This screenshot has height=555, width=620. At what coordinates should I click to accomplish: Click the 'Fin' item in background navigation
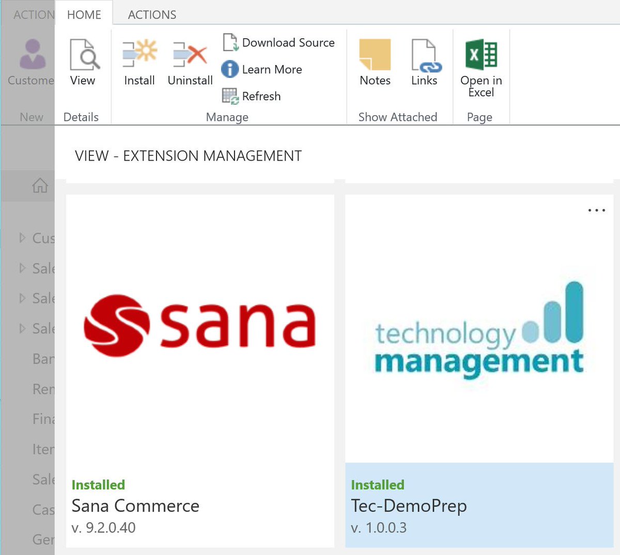(43, 419)
